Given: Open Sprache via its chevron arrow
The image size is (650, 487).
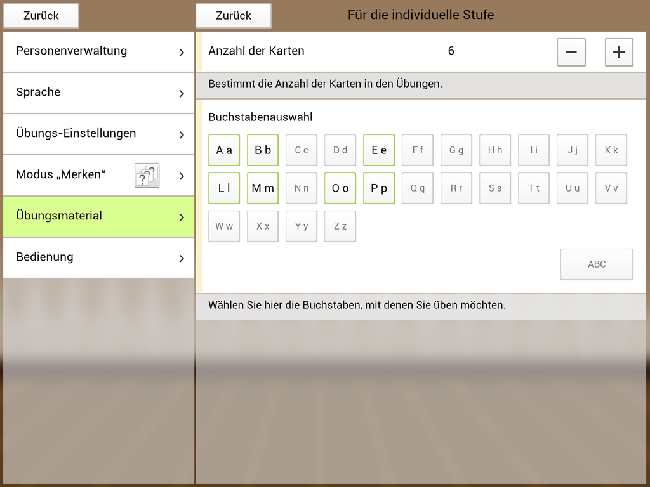Looking at the screenshot, I should (182, 93).
